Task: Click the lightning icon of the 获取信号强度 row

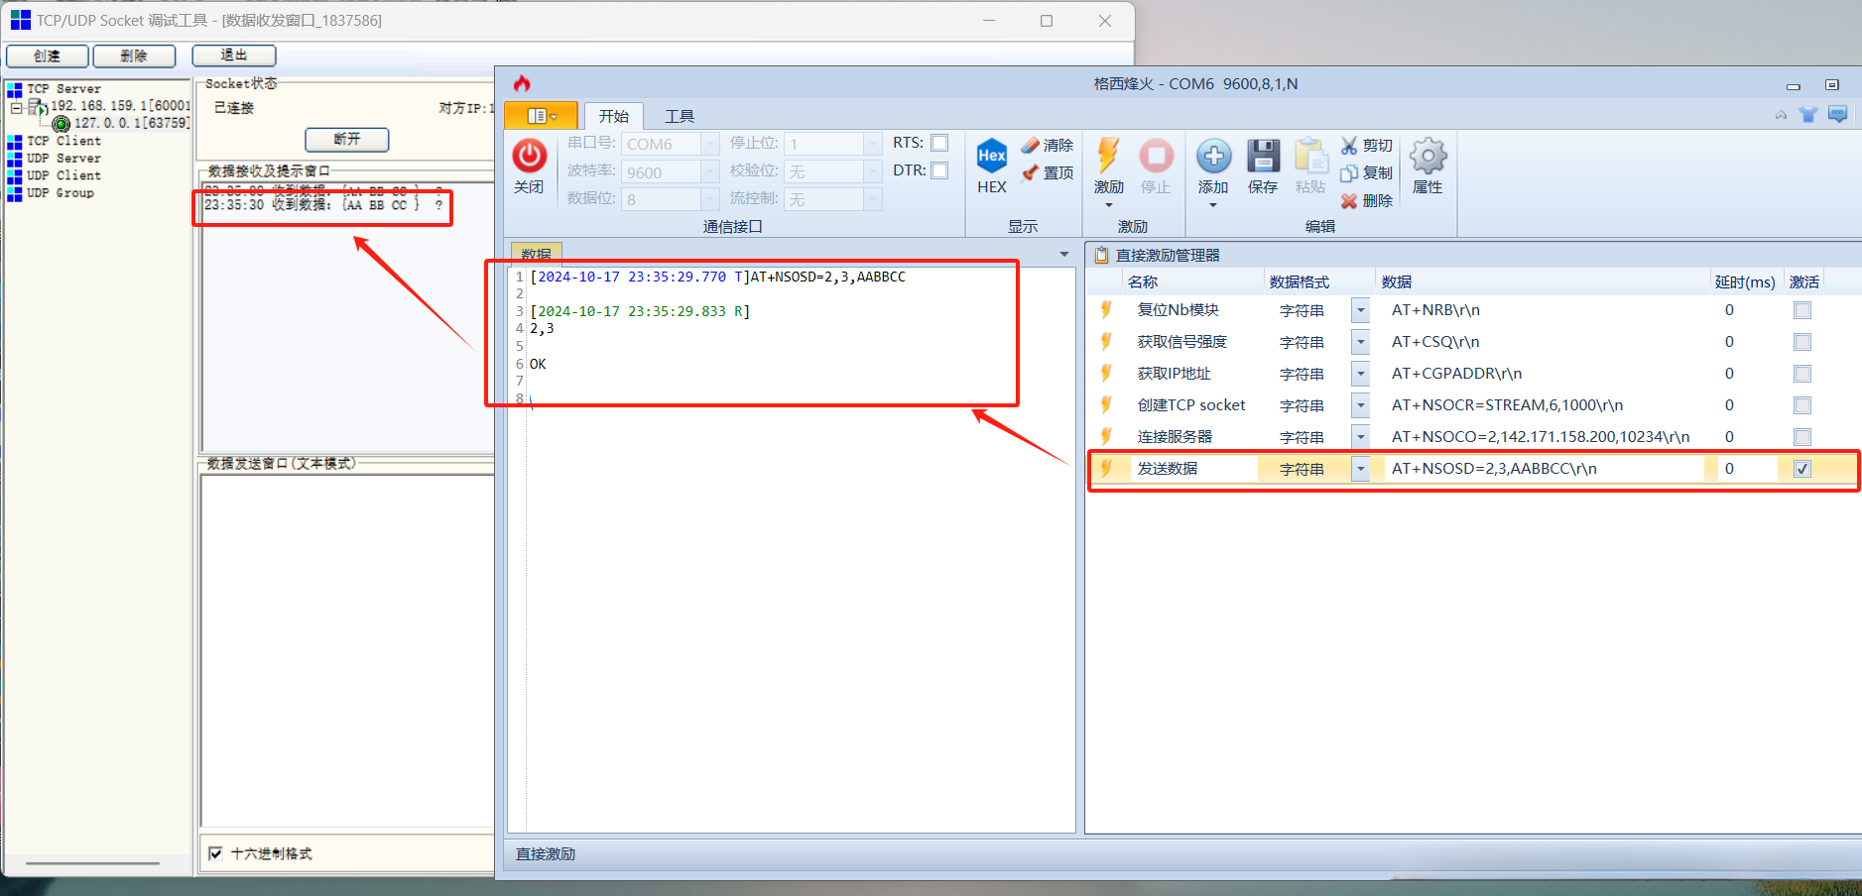Action: click(x=1106, y=342)
